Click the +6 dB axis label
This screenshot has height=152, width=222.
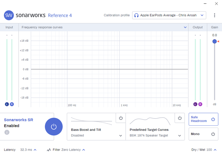[x=25, y=60]
